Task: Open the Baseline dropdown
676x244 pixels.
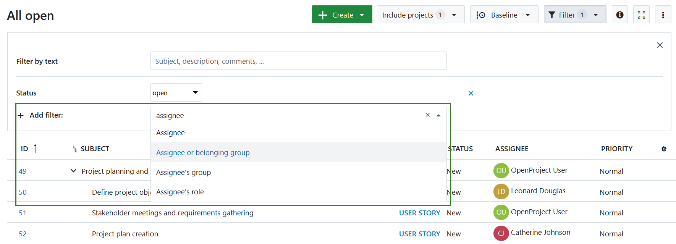Action: click(504, 15)
